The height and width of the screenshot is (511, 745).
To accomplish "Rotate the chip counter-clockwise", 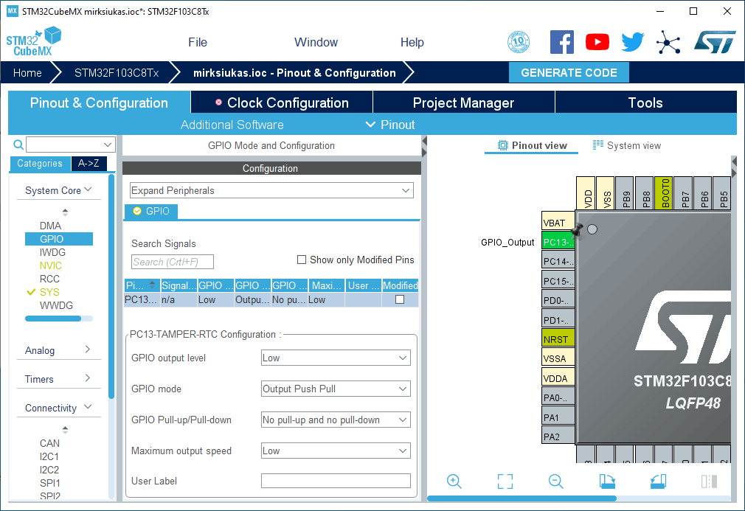I will (658, 481).
